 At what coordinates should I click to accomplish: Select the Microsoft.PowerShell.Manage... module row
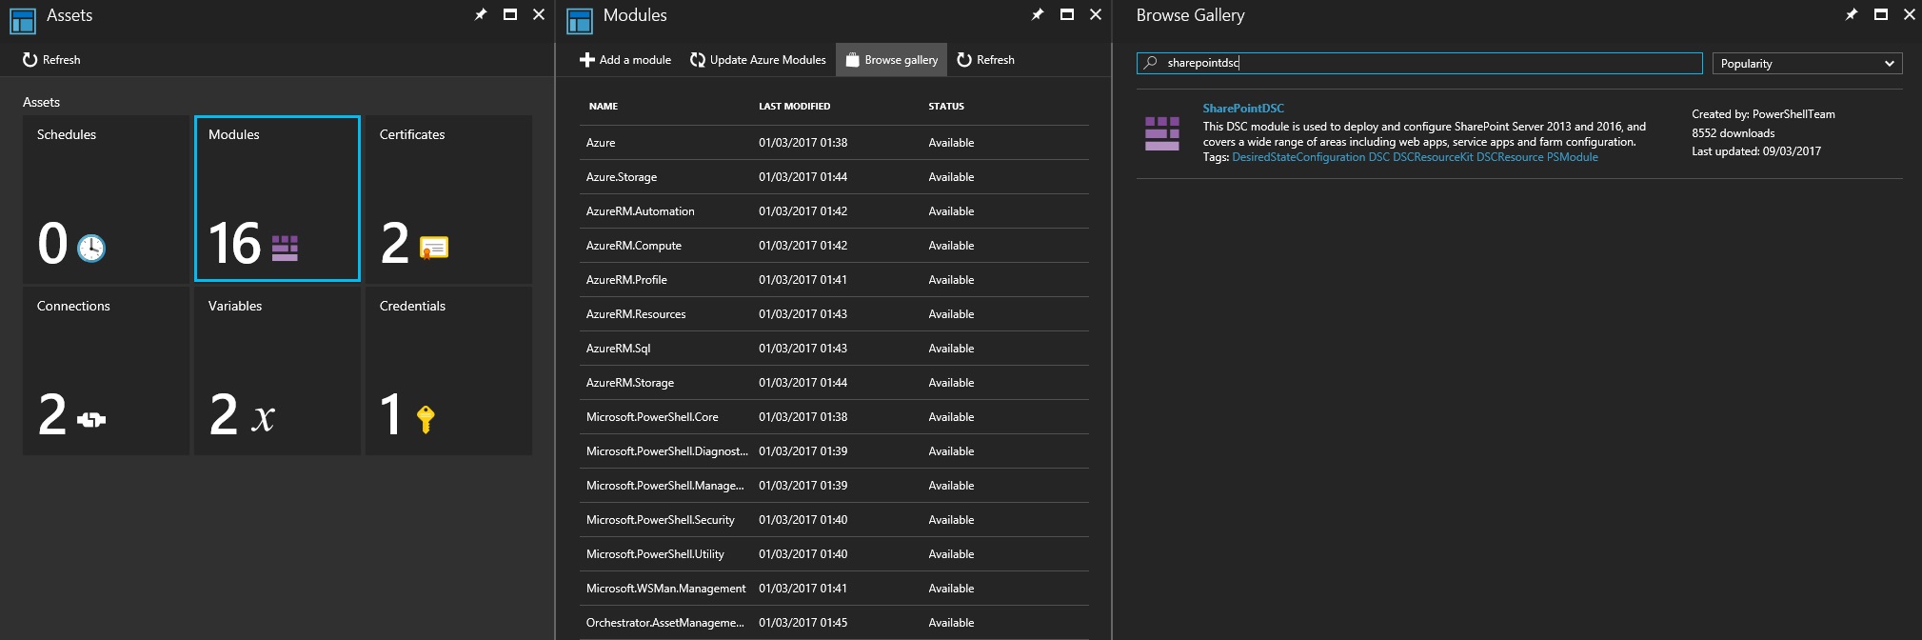(834, 486)
